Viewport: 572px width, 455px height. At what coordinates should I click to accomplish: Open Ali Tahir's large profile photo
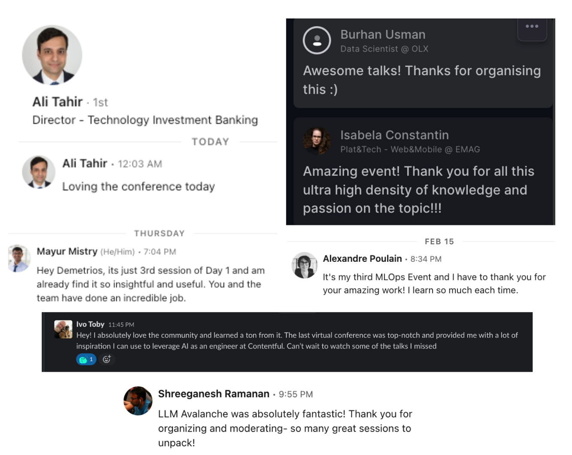(x=52, y=55)
